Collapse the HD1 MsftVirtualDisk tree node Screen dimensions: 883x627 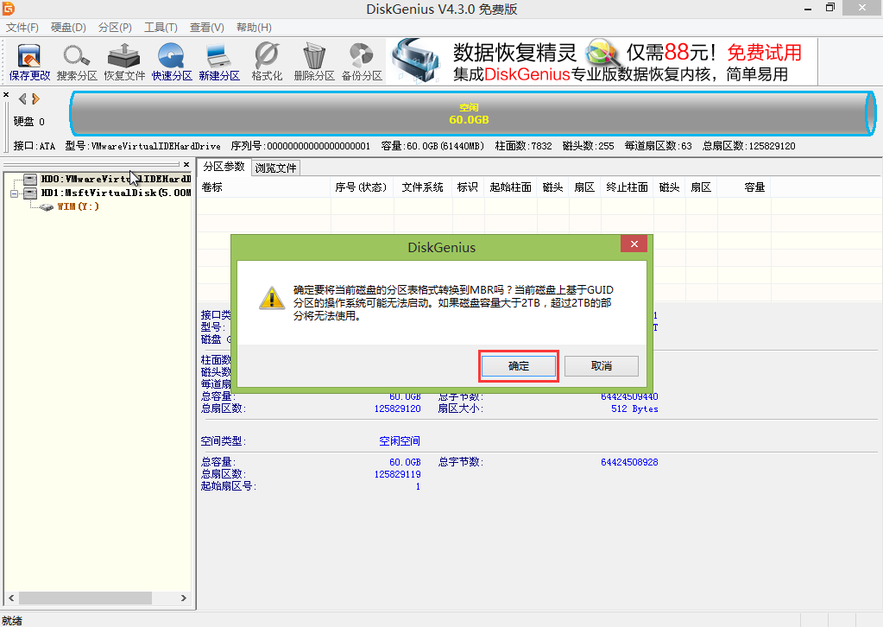(x=14, y=193)
